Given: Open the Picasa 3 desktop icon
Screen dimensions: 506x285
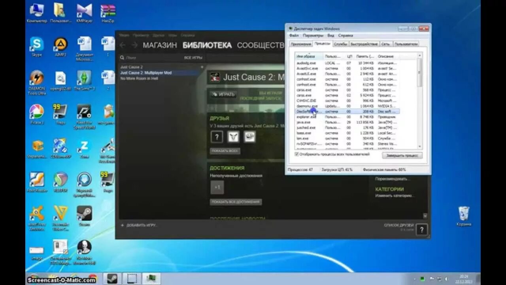Looking at the screenshot, I should pyautogui.click(x=37, y=114).
